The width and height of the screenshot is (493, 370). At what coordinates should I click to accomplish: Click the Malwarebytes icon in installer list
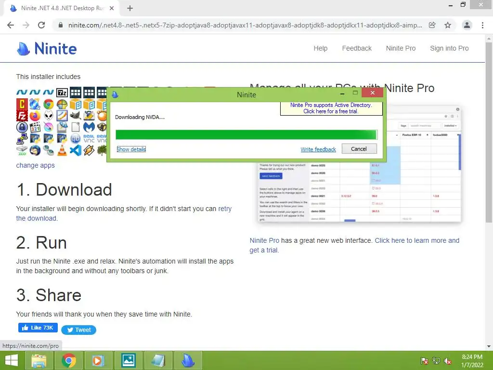pos(89,127)
